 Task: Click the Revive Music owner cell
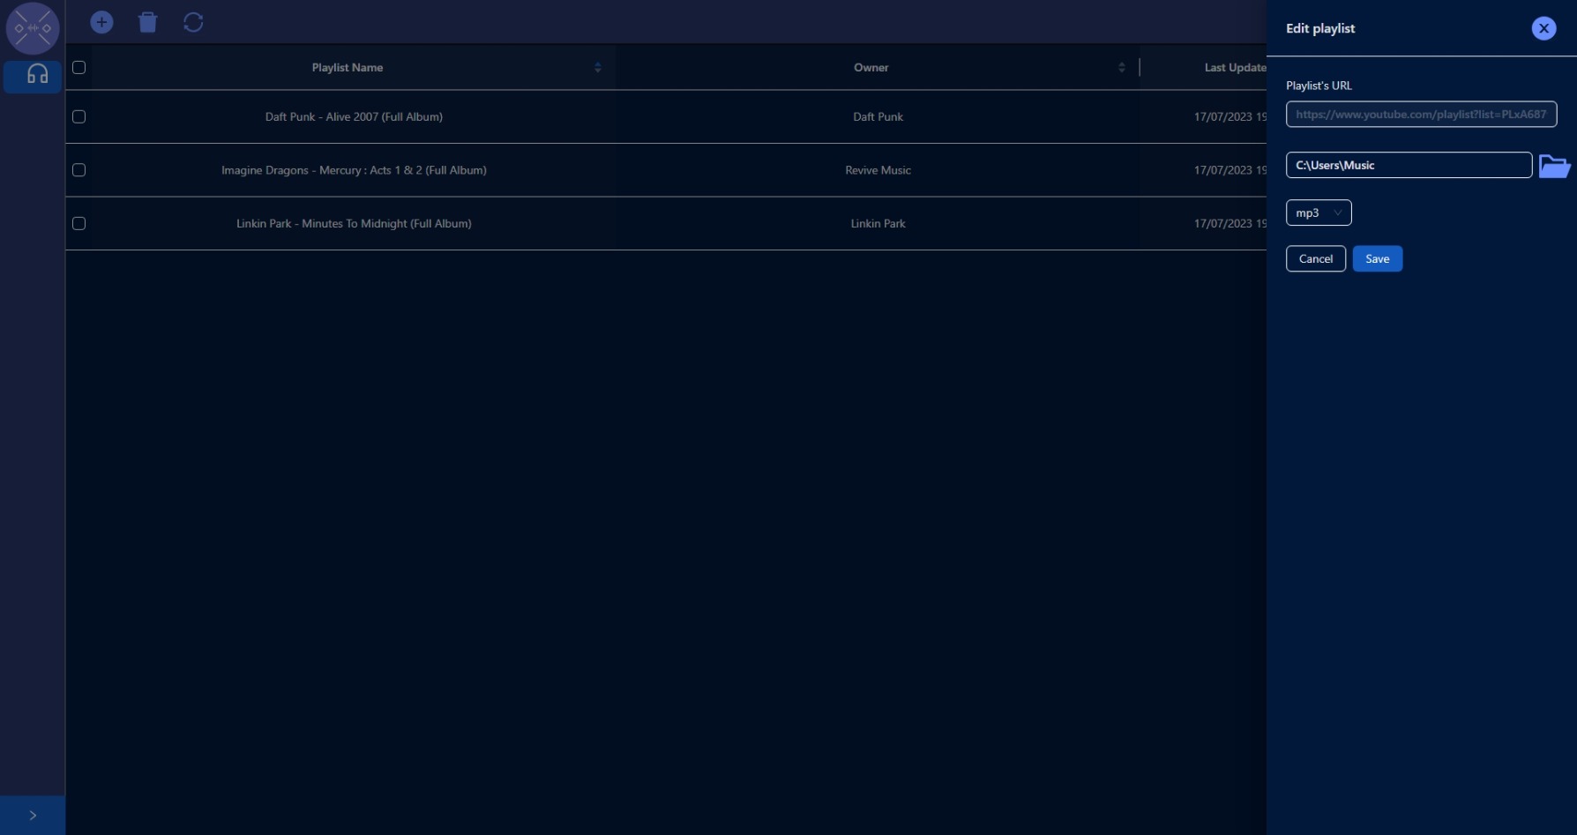coord(878,170)
